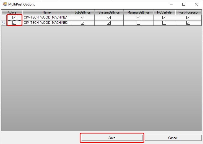203x144 pixels.
Task: Click the MaterialSettings column header
Action: [138, 12]
